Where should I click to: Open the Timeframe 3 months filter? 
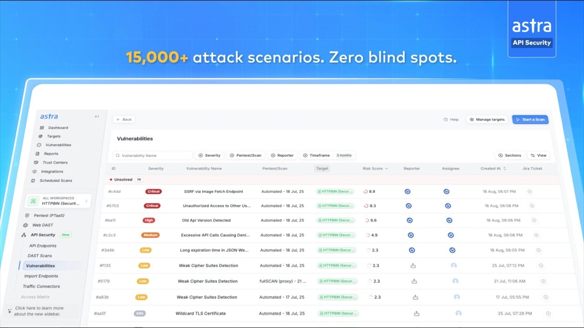pos(327,155)
